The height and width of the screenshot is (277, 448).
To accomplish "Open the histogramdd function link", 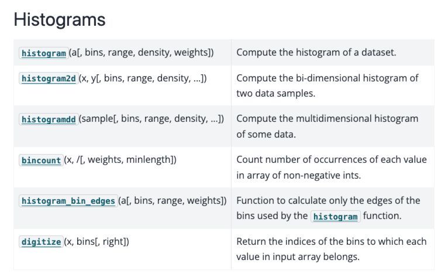I will point(49,119).
